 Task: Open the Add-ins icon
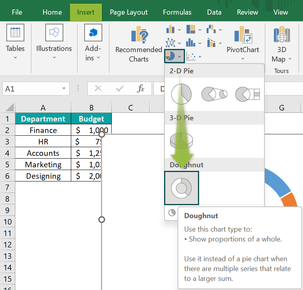[x=93, y=32]
